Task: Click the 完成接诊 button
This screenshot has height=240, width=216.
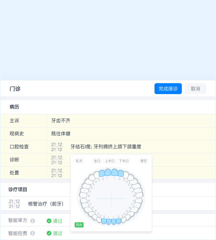Action: coord(168,89)
